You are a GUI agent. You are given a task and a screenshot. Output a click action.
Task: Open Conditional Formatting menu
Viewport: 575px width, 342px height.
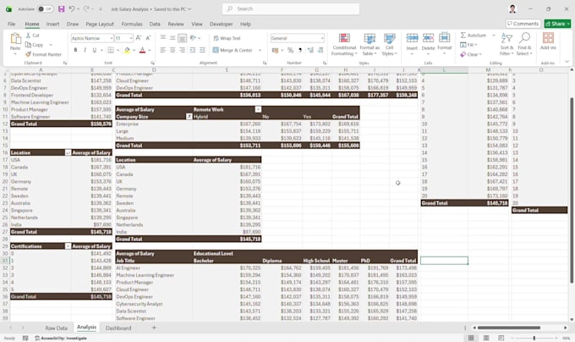point(344,44)
